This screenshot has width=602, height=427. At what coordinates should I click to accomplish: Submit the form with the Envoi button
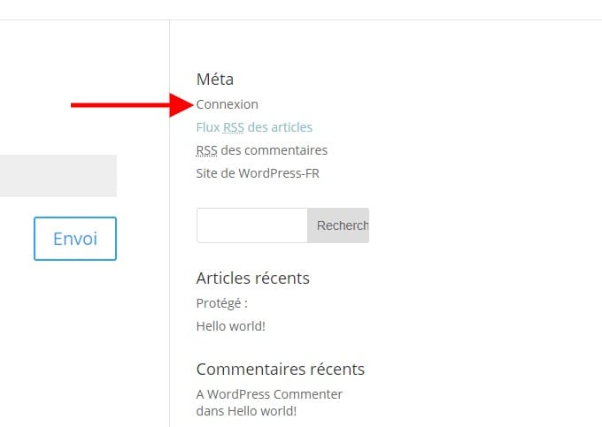point(75,239)
